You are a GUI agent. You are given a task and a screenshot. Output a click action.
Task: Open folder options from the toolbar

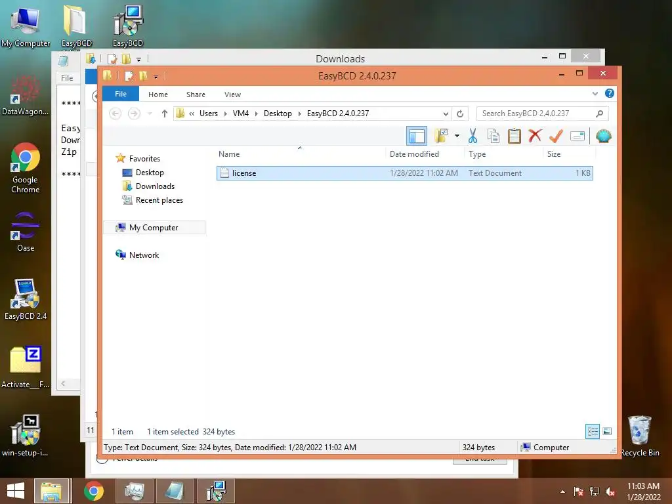coord(441,136)
